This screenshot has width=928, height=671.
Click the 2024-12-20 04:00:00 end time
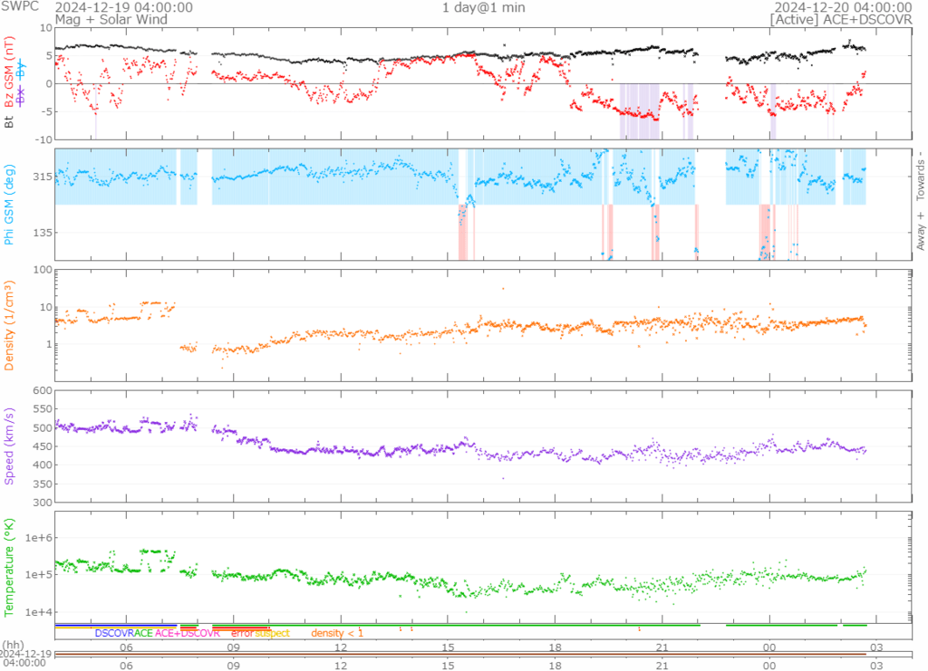coord(843,7)
